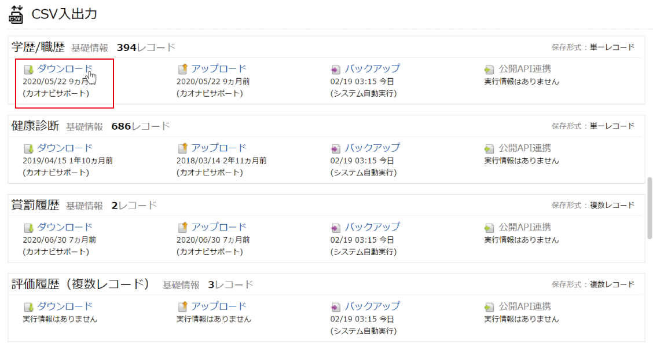Open アップロード link for 賞罰履歴

pos(219,227)
